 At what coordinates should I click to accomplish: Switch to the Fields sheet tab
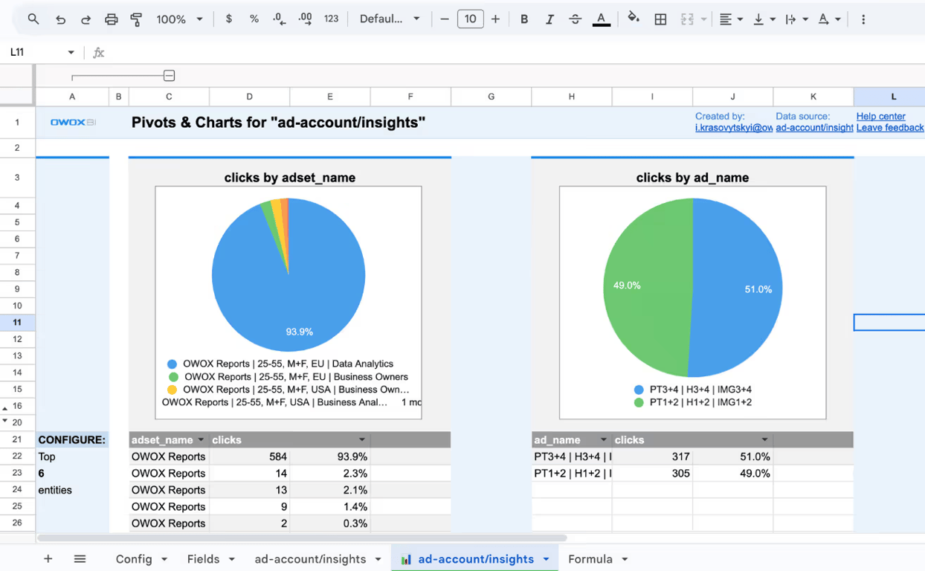pyautogui.click(x=203, y=559)
